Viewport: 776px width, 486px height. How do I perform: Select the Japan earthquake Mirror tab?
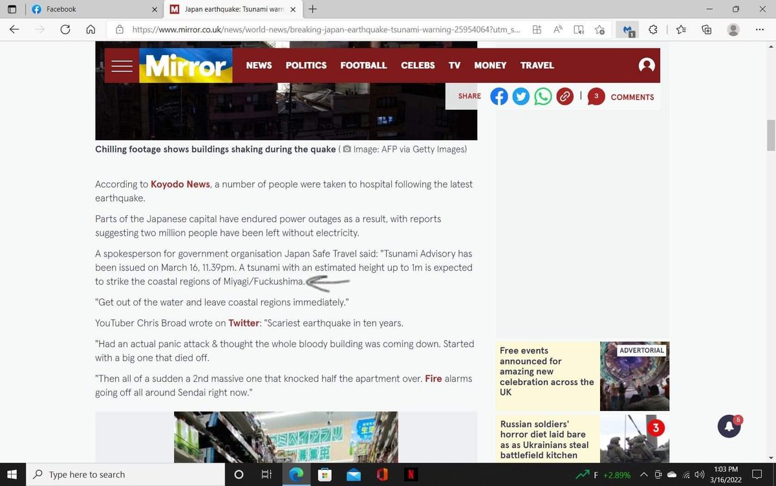(234, 10)
